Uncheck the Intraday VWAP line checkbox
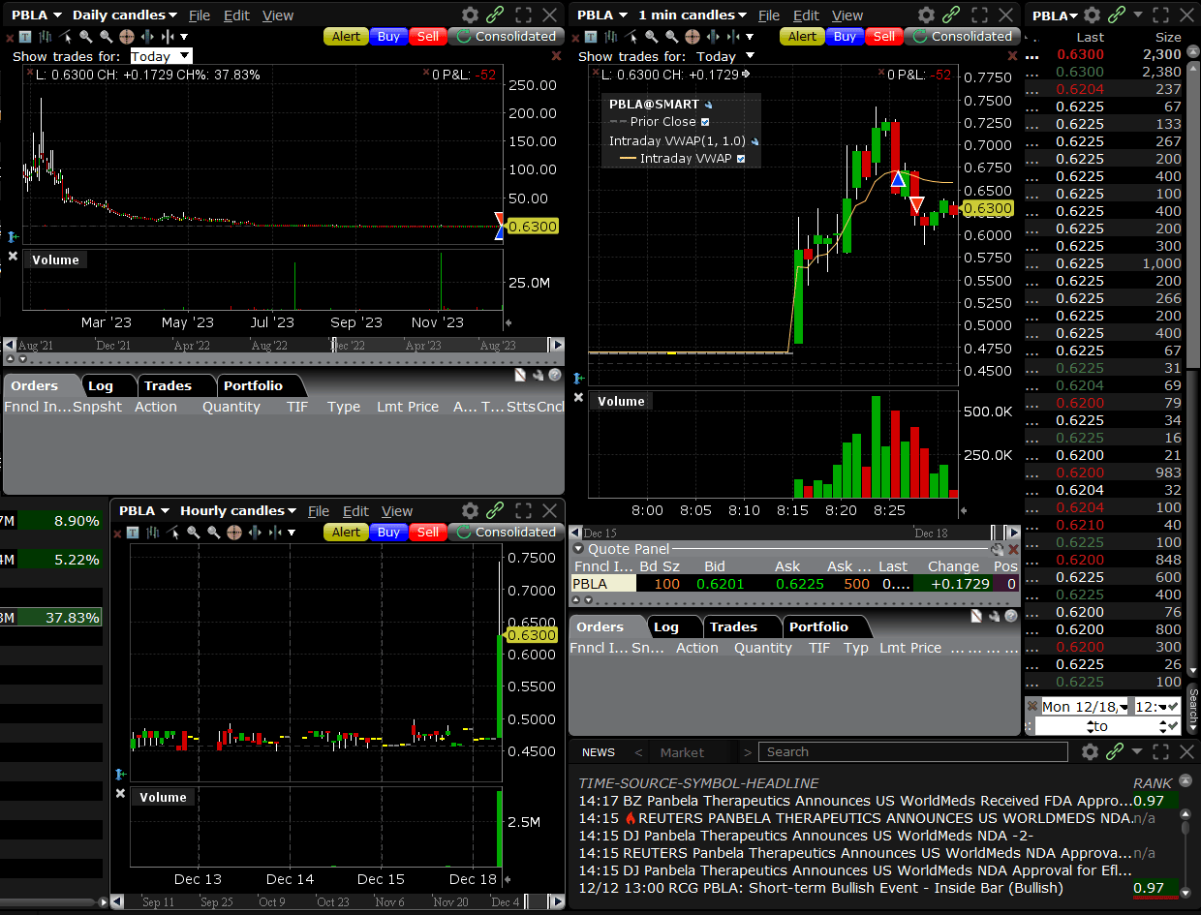 point(741,159)
